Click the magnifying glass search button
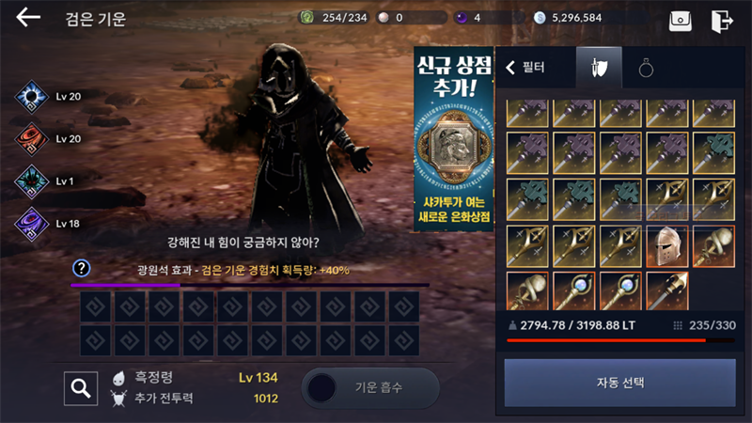Screen dimensions: 752x423 [81, 388]
